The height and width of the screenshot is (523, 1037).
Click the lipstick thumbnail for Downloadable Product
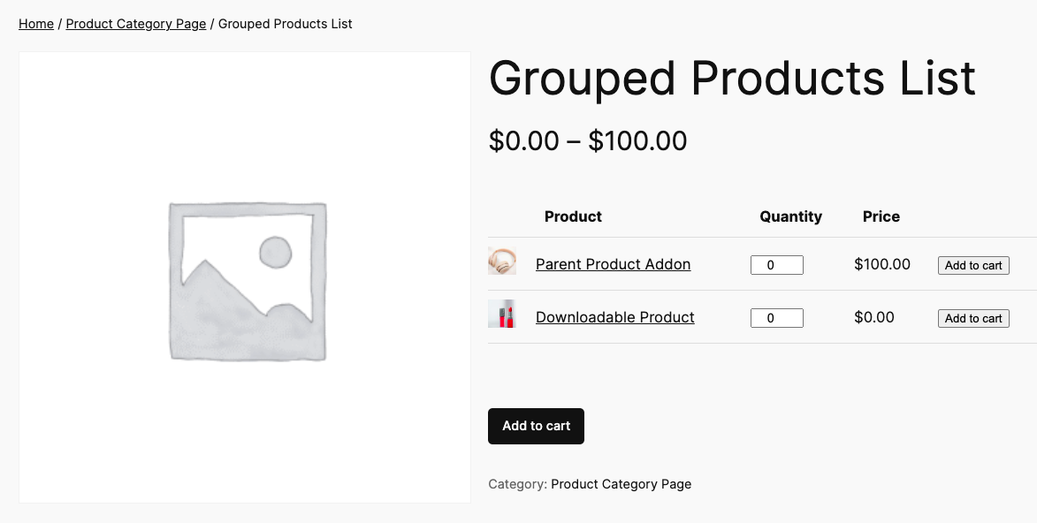click(502, 315)
